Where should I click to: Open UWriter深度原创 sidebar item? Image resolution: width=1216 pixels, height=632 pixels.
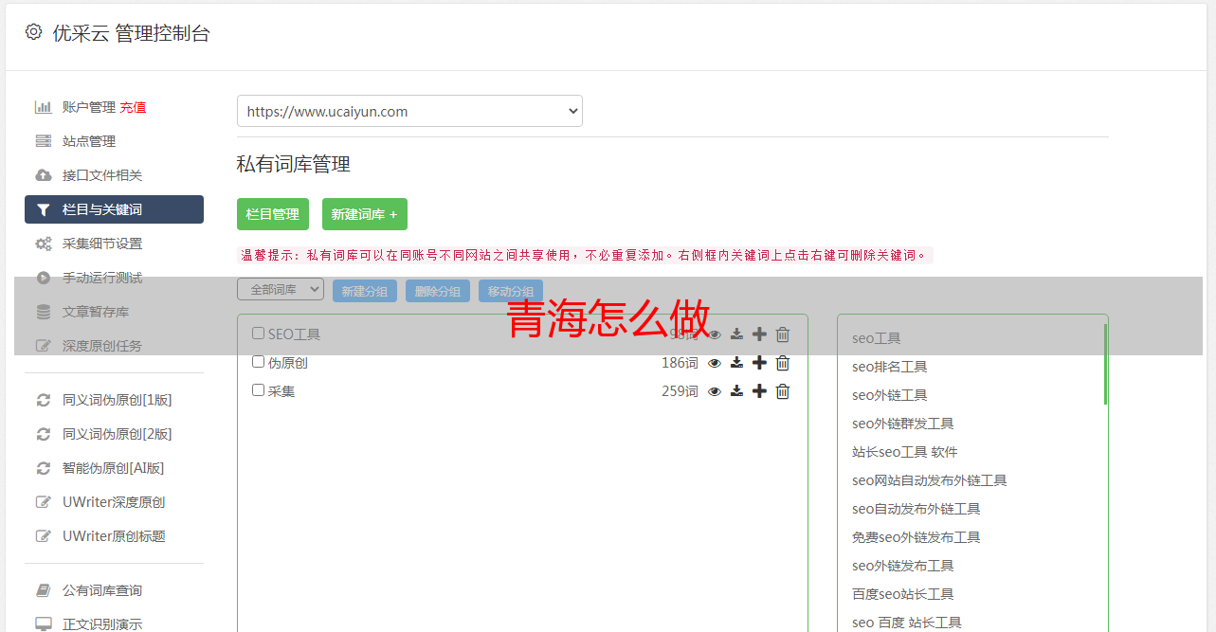114,502
